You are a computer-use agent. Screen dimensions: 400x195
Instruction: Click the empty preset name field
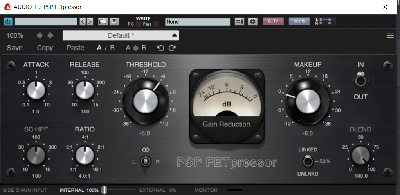(46, 21)
